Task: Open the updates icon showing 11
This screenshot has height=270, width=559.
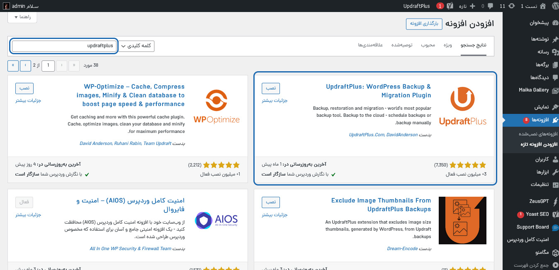Action: point(512,6)
